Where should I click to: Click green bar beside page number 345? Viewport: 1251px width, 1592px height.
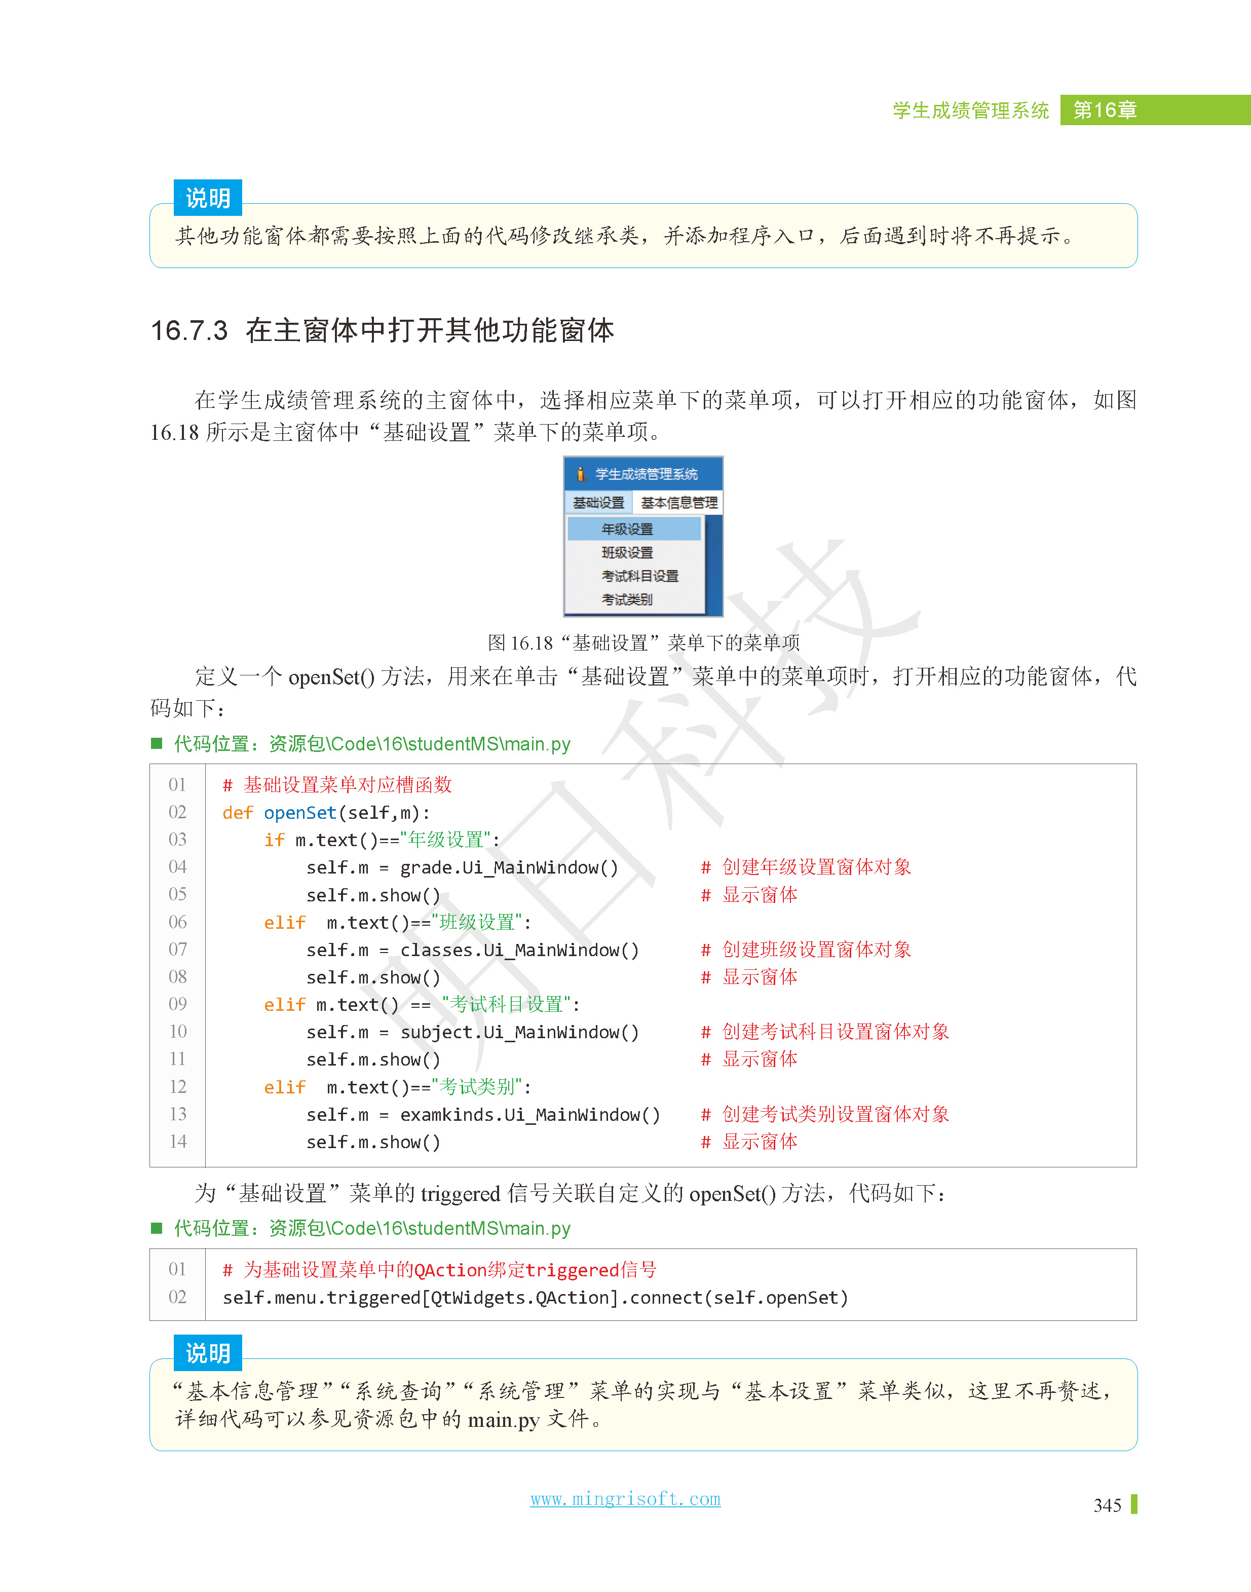[x=1134, y=1504]
